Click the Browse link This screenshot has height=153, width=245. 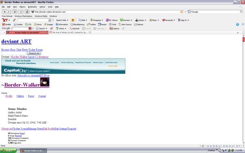(x=5, y=50)
